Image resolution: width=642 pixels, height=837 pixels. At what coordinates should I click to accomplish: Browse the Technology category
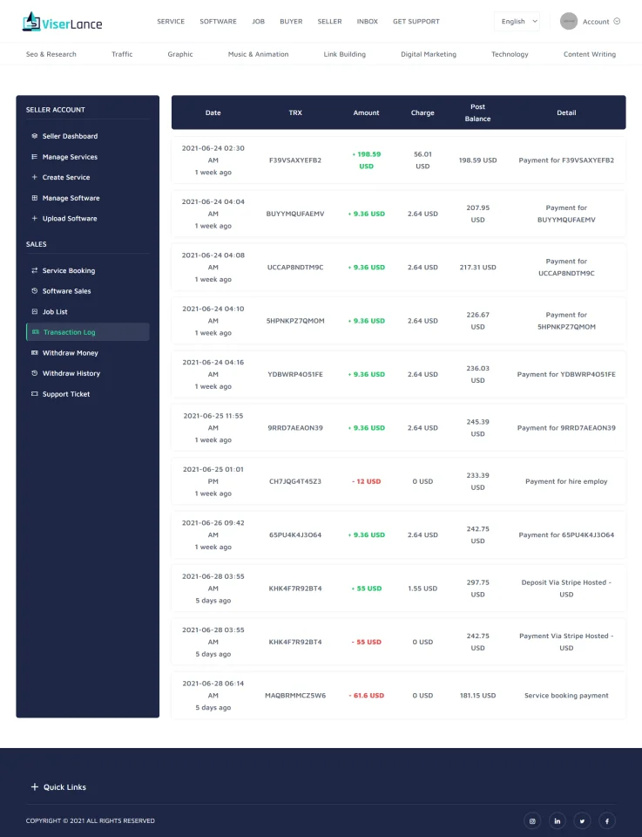pos(510,54)
